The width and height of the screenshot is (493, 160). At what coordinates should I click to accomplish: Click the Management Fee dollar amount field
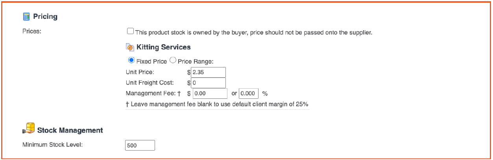point(210,93)
